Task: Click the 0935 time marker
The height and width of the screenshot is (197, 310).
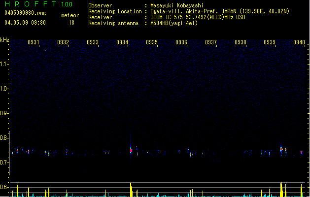Action: click(x=152, y=42)
